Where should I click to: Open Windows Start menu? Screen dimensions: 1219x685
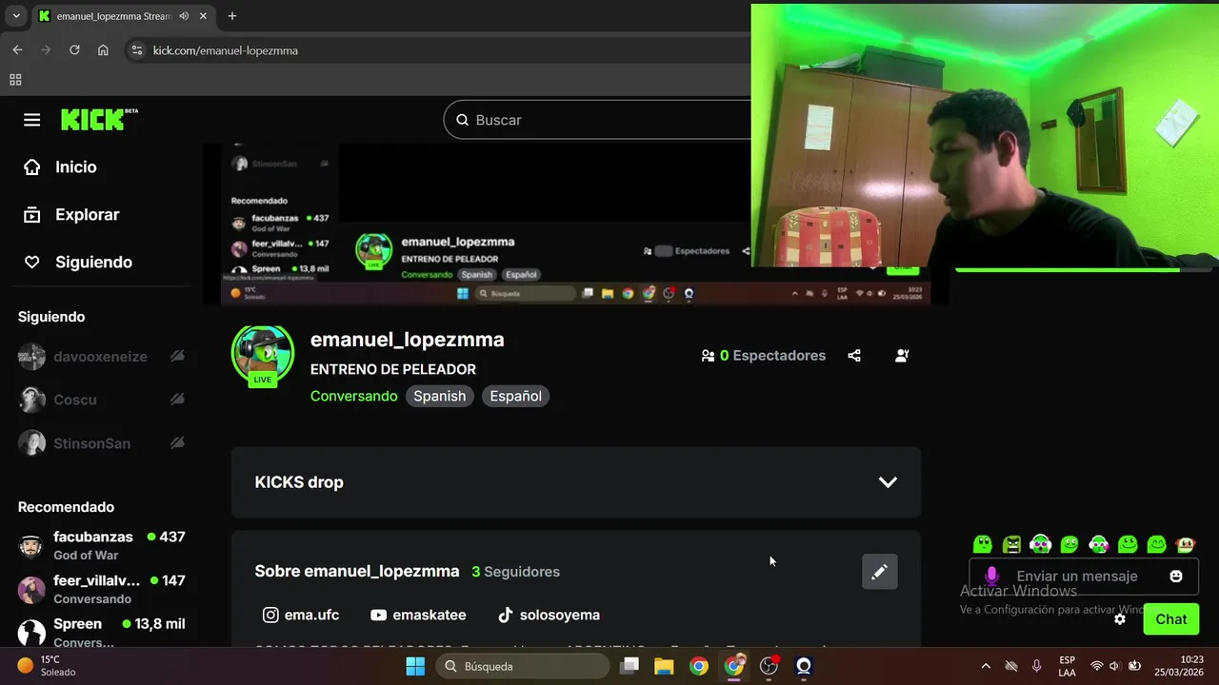click(x=415, y=666)
